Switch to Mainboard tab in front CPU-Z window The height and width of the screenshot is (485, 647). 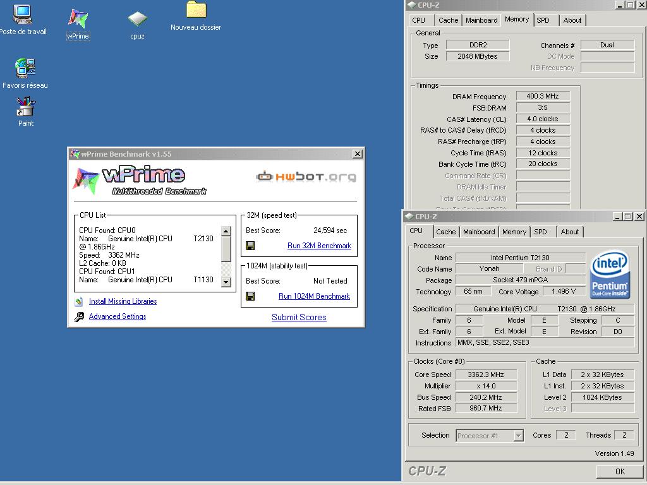[479, 232]
